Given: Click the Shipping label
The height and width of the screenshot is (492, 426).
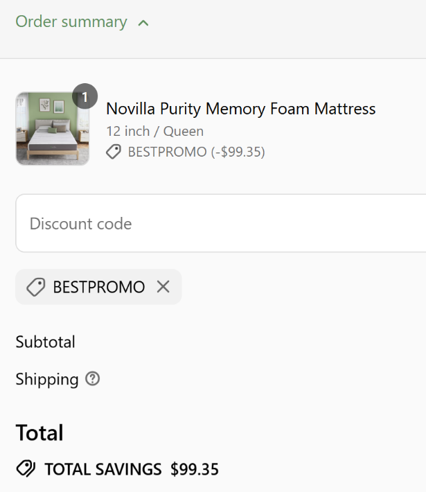Looking at the screenshot, I should coord(47,379).
